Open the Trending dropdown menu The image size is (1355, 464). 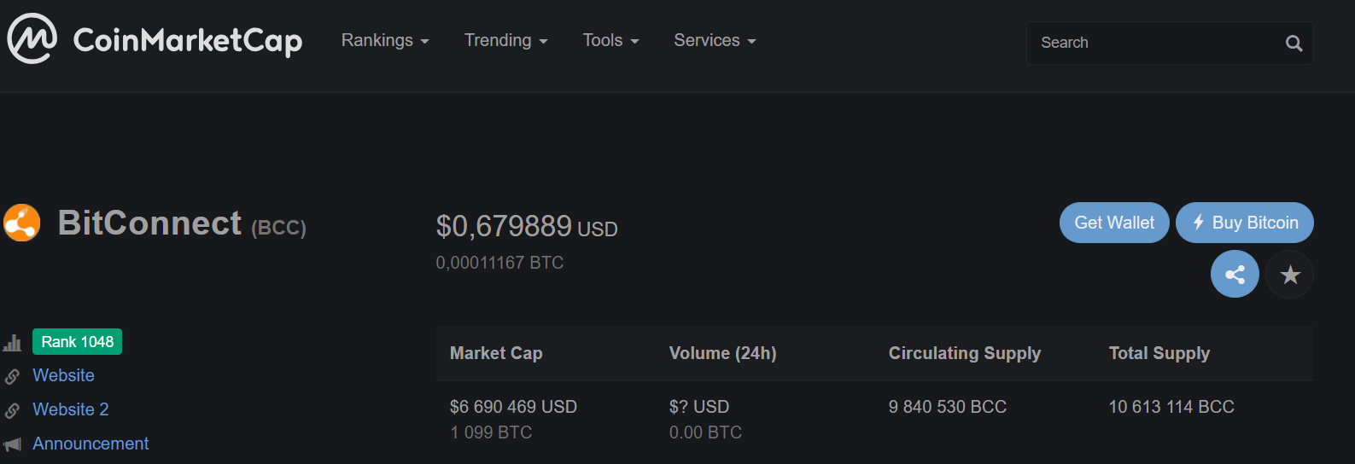(506, 40)
